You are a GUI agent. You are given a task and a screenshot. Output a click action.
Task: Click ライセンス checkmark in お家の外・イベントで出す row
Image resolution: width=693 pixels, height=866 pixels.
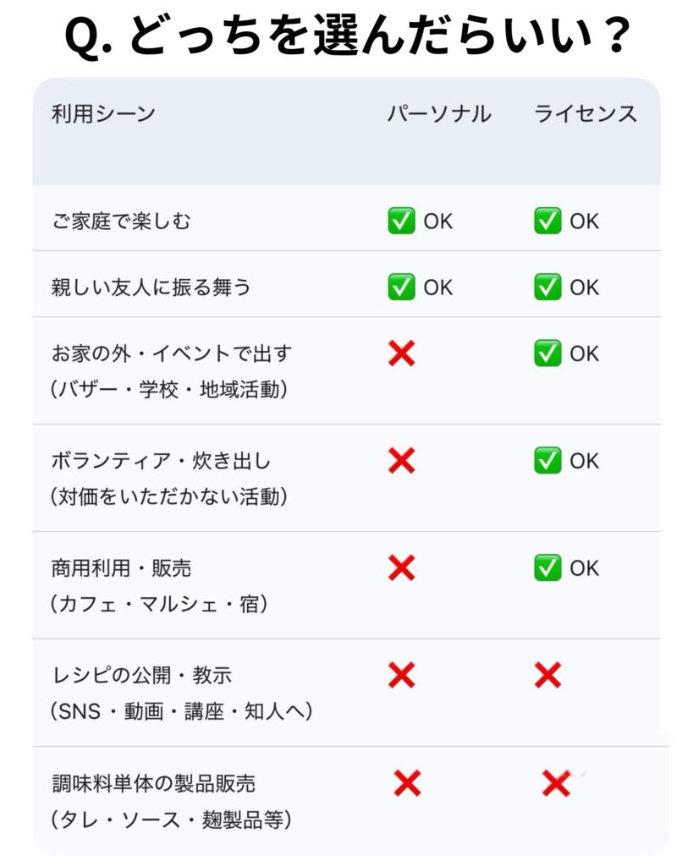[x=547, y=354]
